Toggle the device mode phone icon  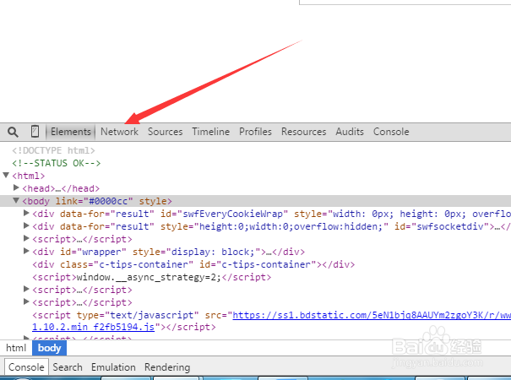pos(35,132)
